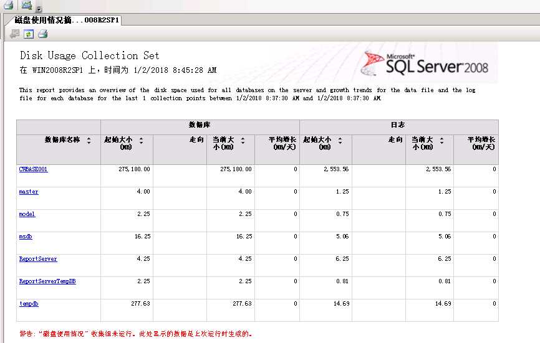
Task: Click the refresh report icon
Action: (29, 34)
